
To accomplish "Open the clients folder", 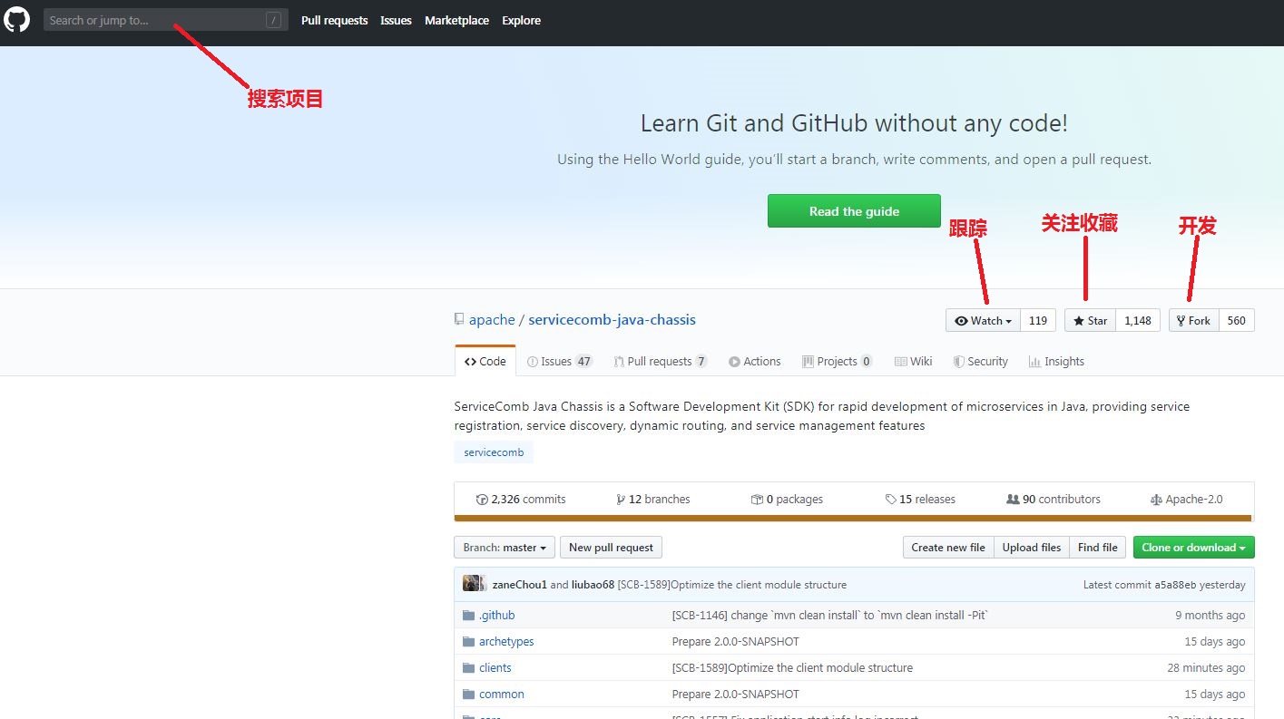I will [x=495, y=667].
